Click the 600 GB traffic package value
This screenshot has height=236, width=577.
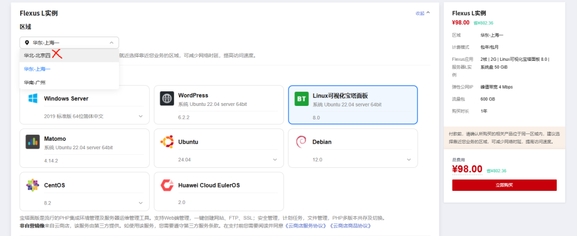tap(487, 99)
